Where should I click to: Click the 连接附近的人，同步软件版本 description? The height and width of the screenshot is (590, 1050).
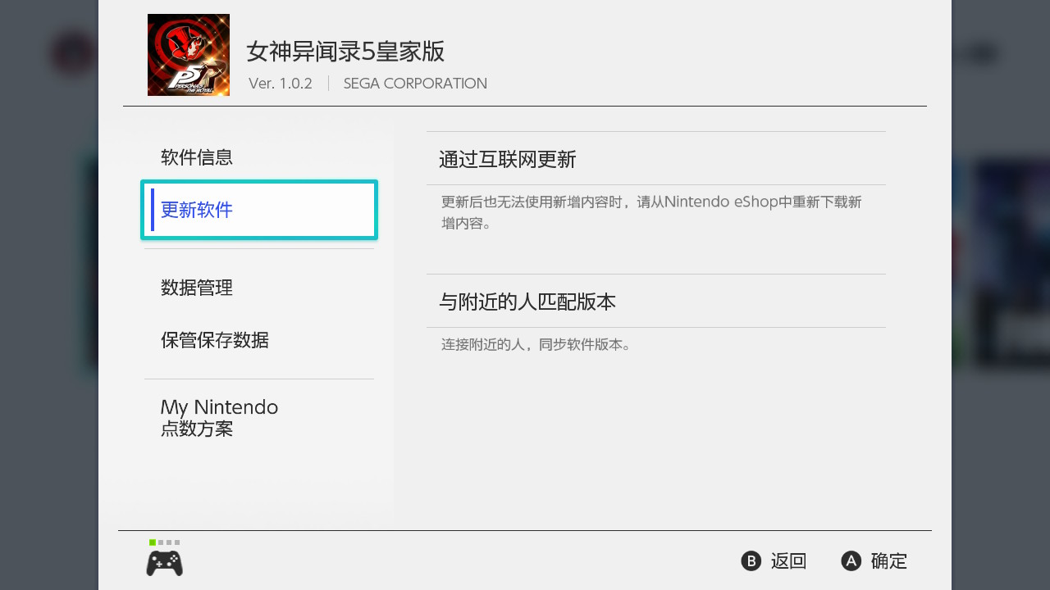[538, 345]
